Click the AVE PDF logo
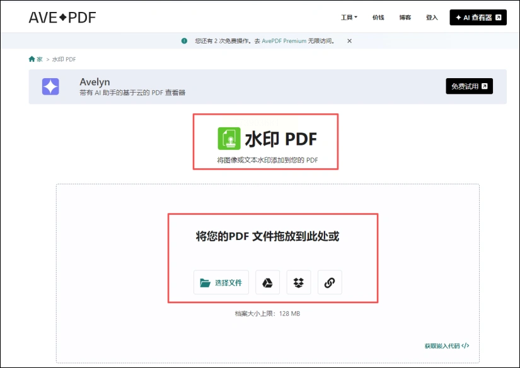This screenshot has height=368, width=520. click(62, 18)
